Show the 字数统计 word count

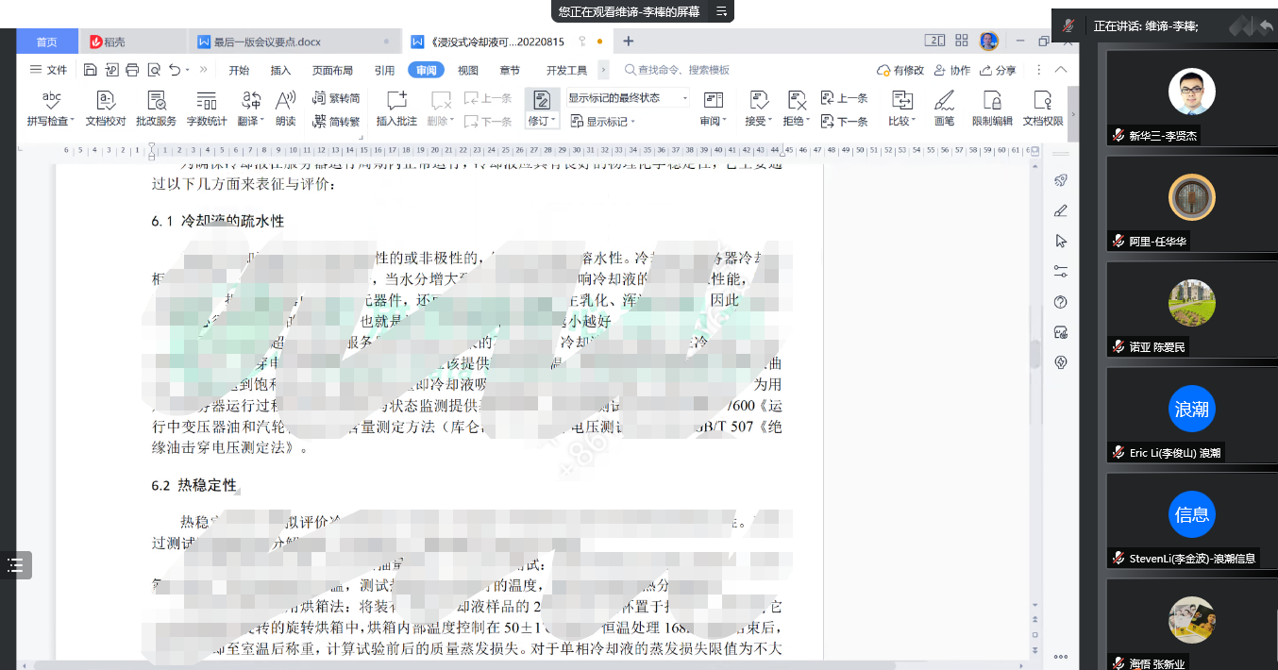click(207, 109)
